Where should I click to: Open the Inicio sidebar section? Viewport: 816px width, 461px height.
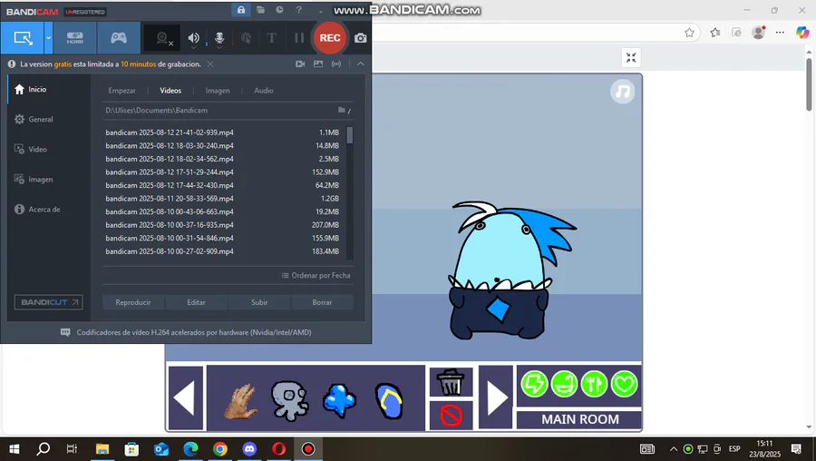[49, 90]
